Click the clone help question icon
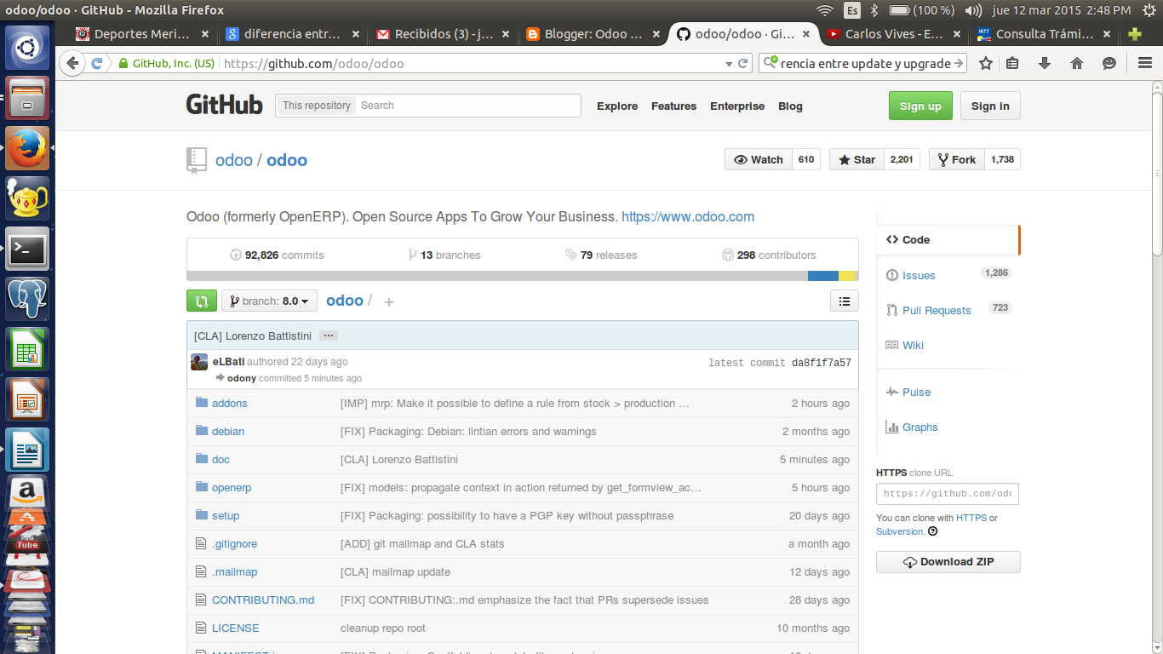Viewport: 1163px width, 654px height. (x=933, y=531)
